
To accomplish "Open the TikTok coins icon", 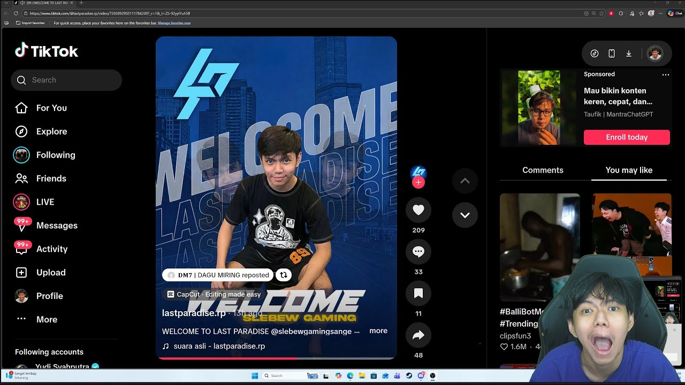I will click(595, 53).
